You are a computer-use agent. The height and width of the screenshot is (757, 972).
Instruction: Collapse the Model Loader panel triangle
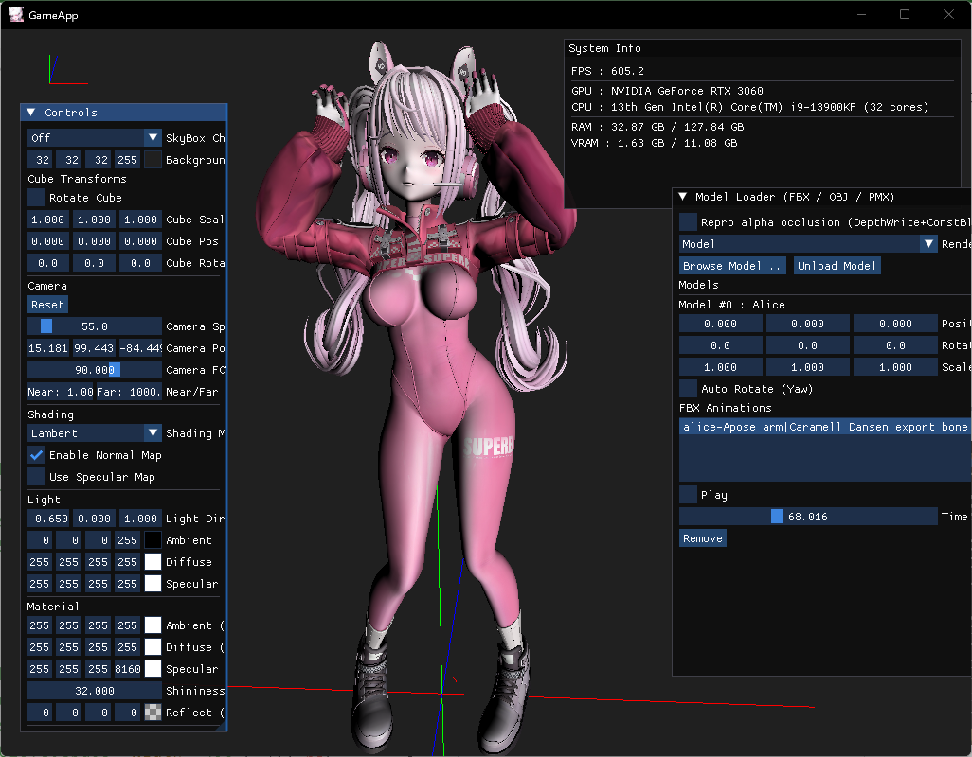(683, 197)
